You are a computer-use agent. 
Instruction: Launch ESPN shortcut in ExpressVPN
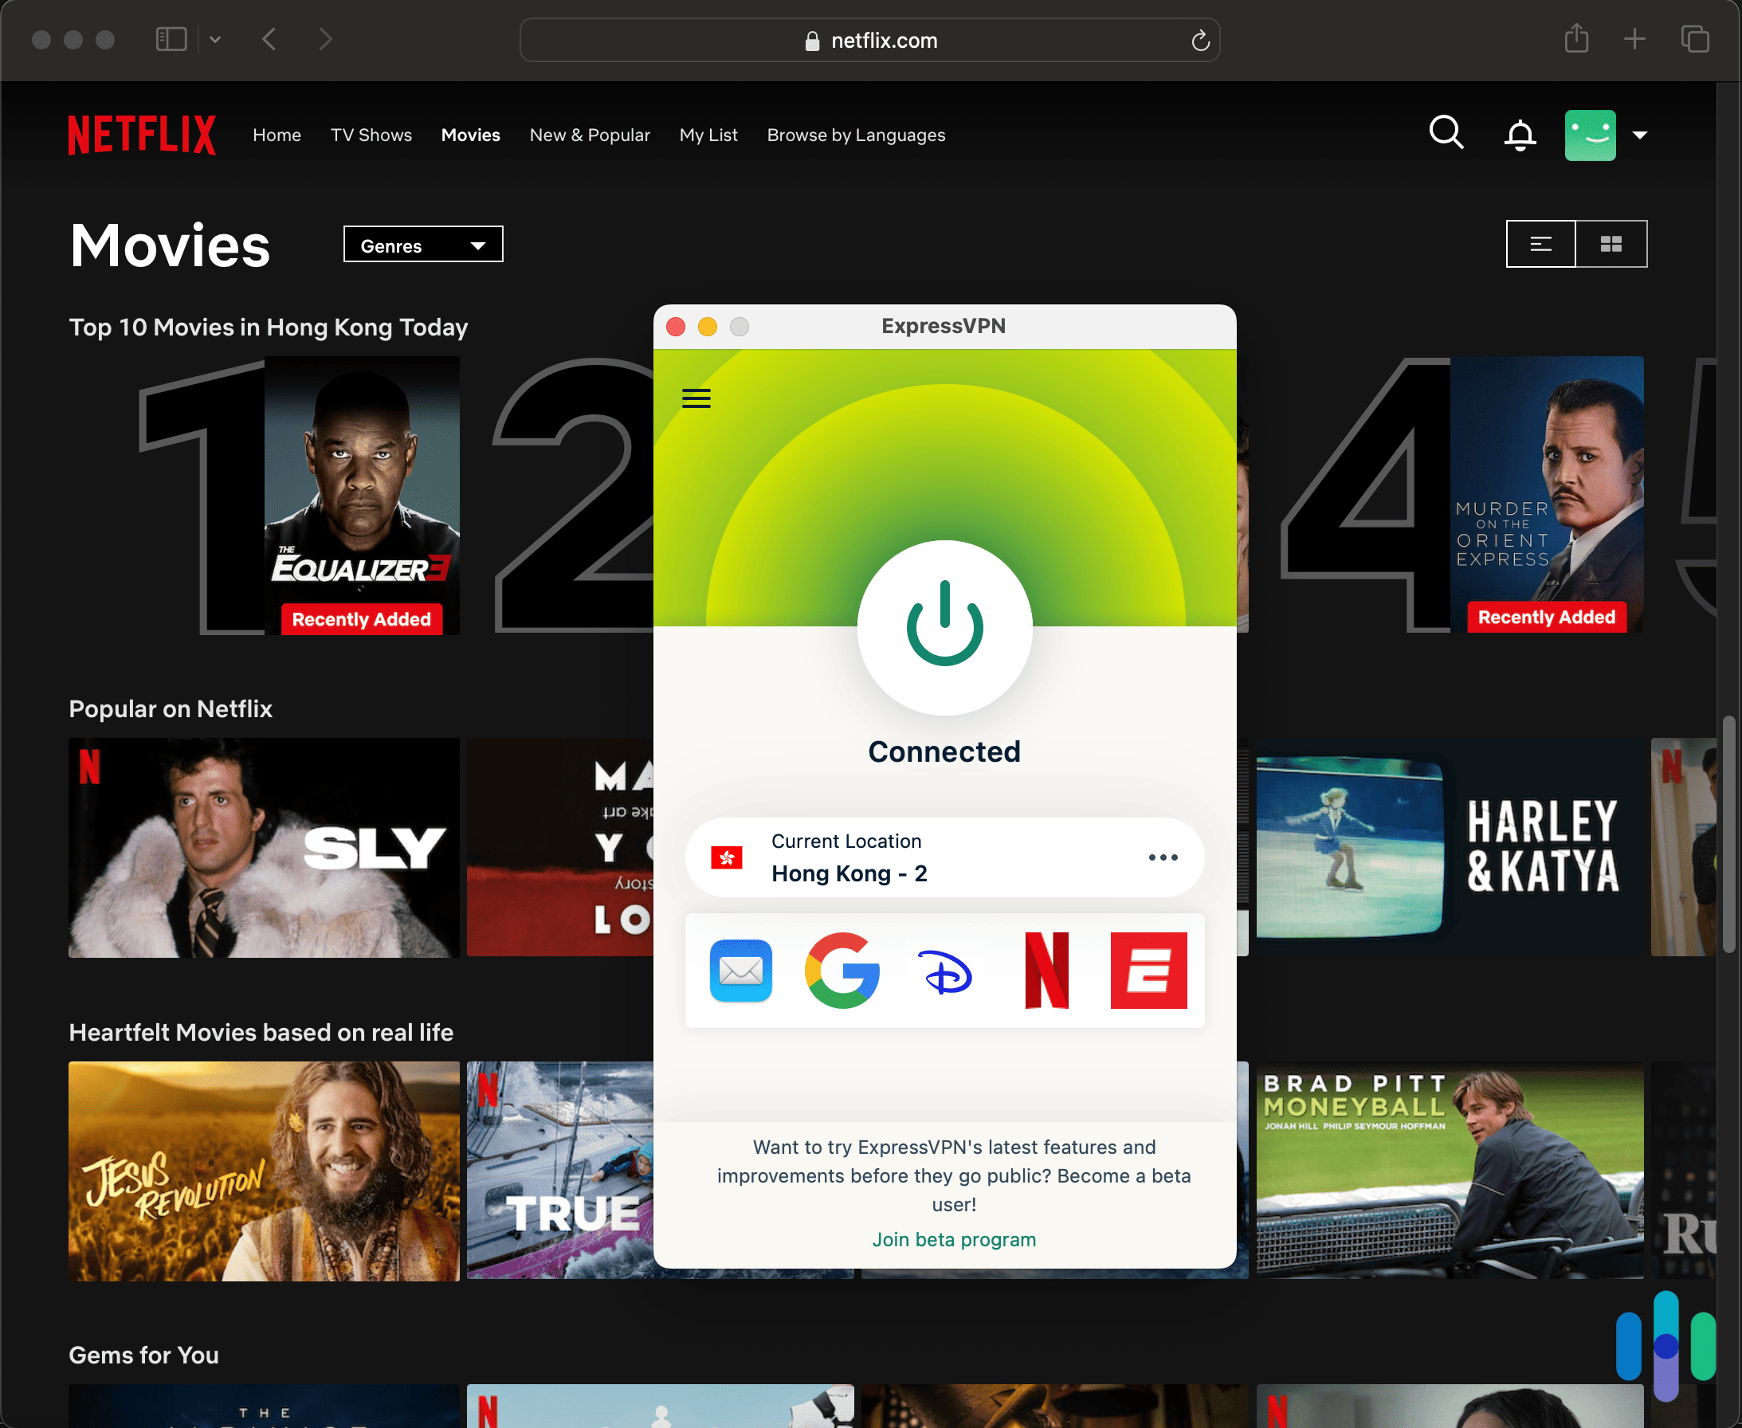pyautogui.click(x=1148, y=971)
